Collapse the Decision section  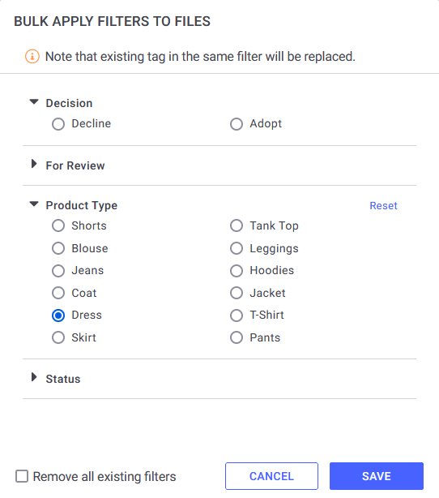tap(34, 102)
